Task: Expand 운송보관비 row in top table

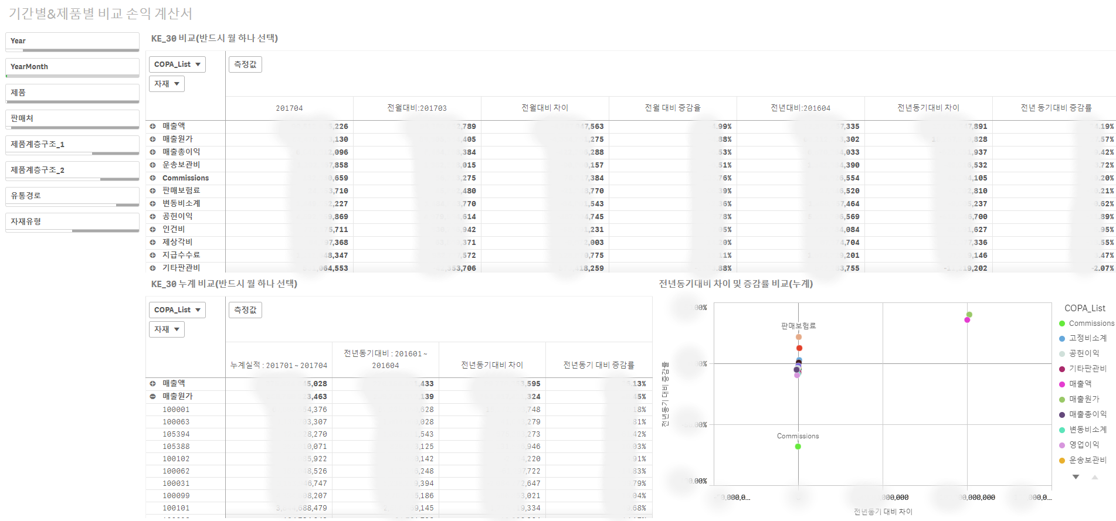Action: (152, 165)
